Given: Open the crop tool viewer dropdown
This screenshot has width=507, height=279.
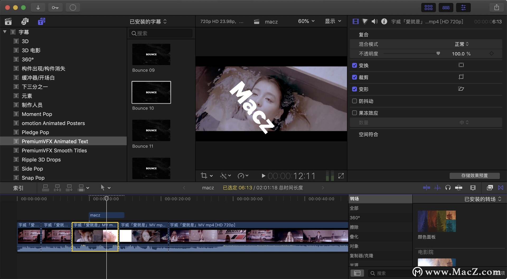Looking at the screenshot, I should (207, 176).
